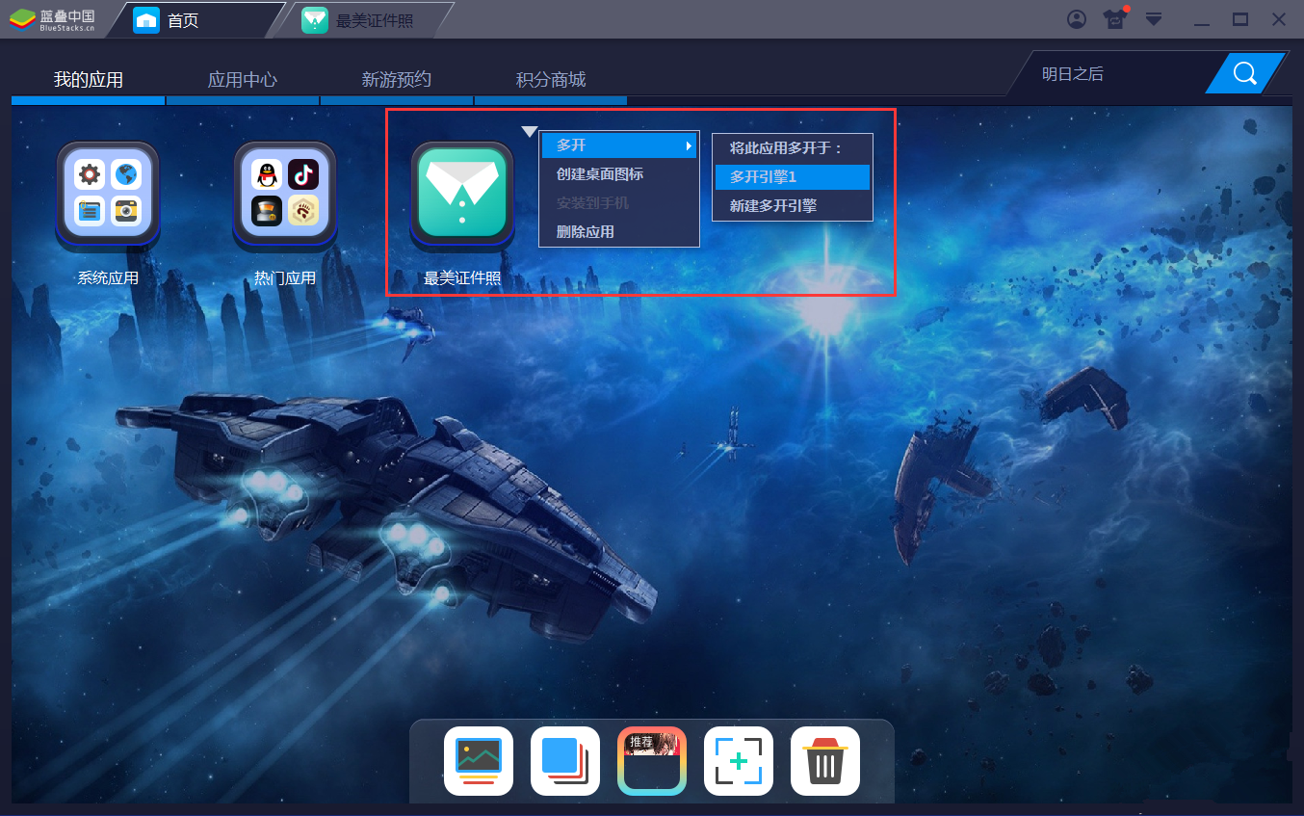Image resolution: width=1304 pixels, height=816 pixels.
Task: Click the screenshot capture dock icon
Action: 739,761
